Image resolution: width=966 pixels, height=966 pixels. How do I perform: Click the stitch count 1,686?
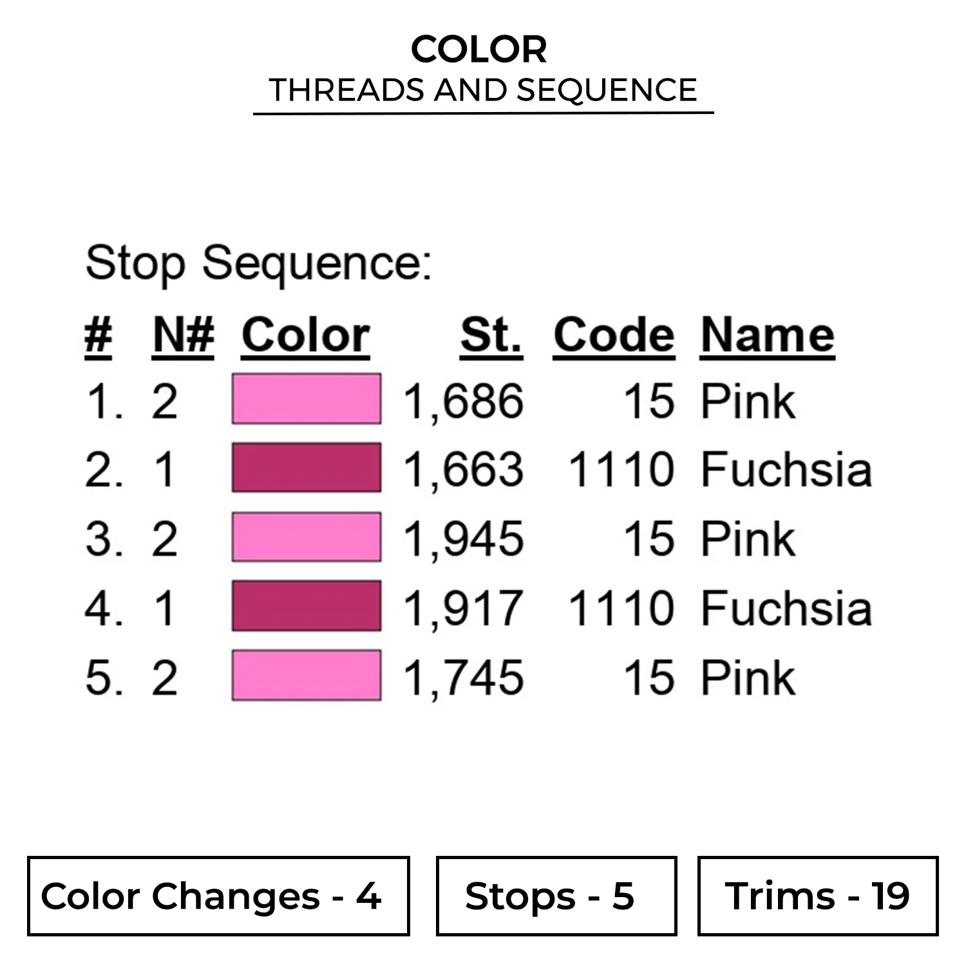(464, 401)
